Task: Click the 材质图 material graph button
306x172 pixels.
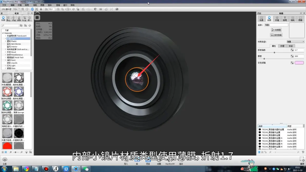Action: point(276,30)
